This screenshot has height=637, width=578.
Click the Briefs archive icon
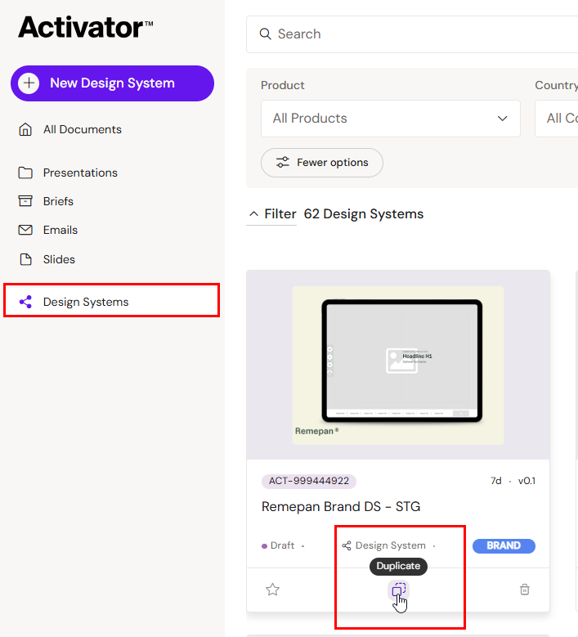click(x=25, y=201)
